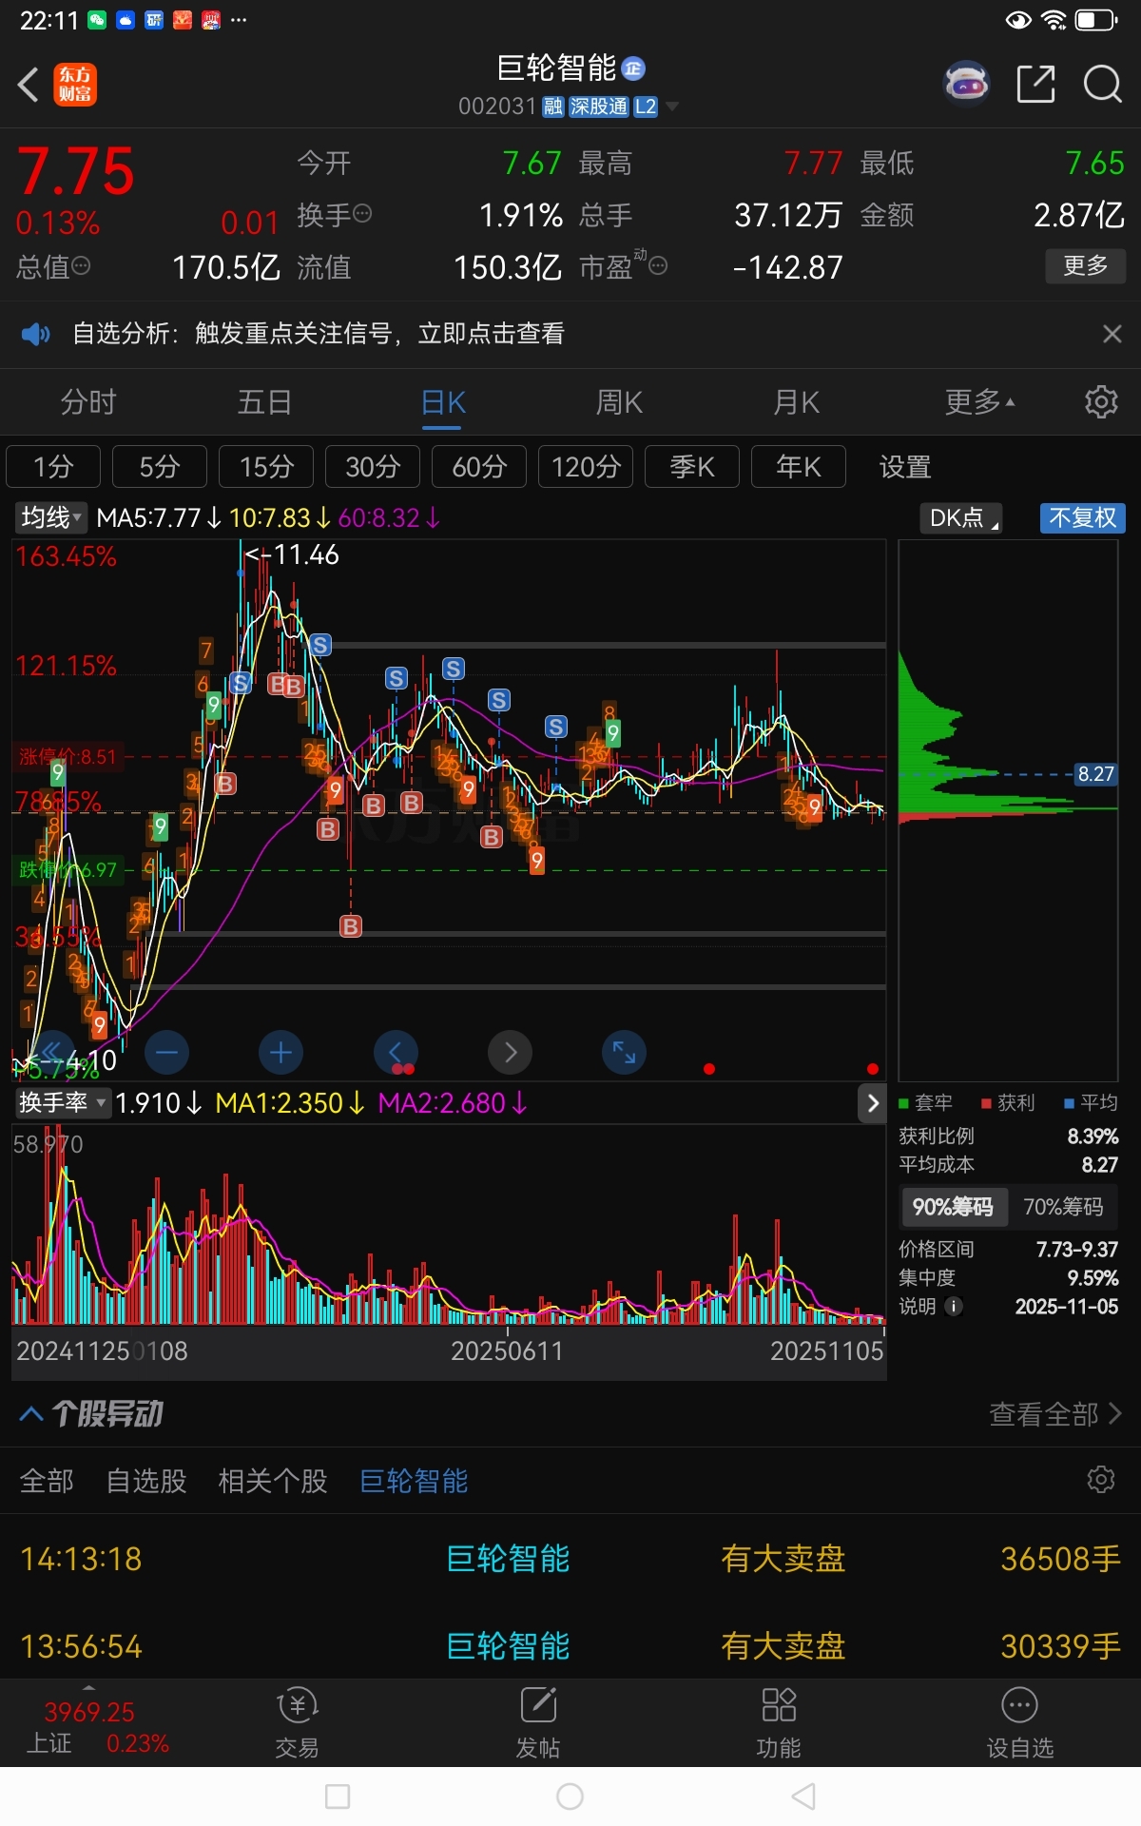Collapse the 个股异动 section
The image size is (1141, 1826).
pyautogui.click(x=31, y=1414)
